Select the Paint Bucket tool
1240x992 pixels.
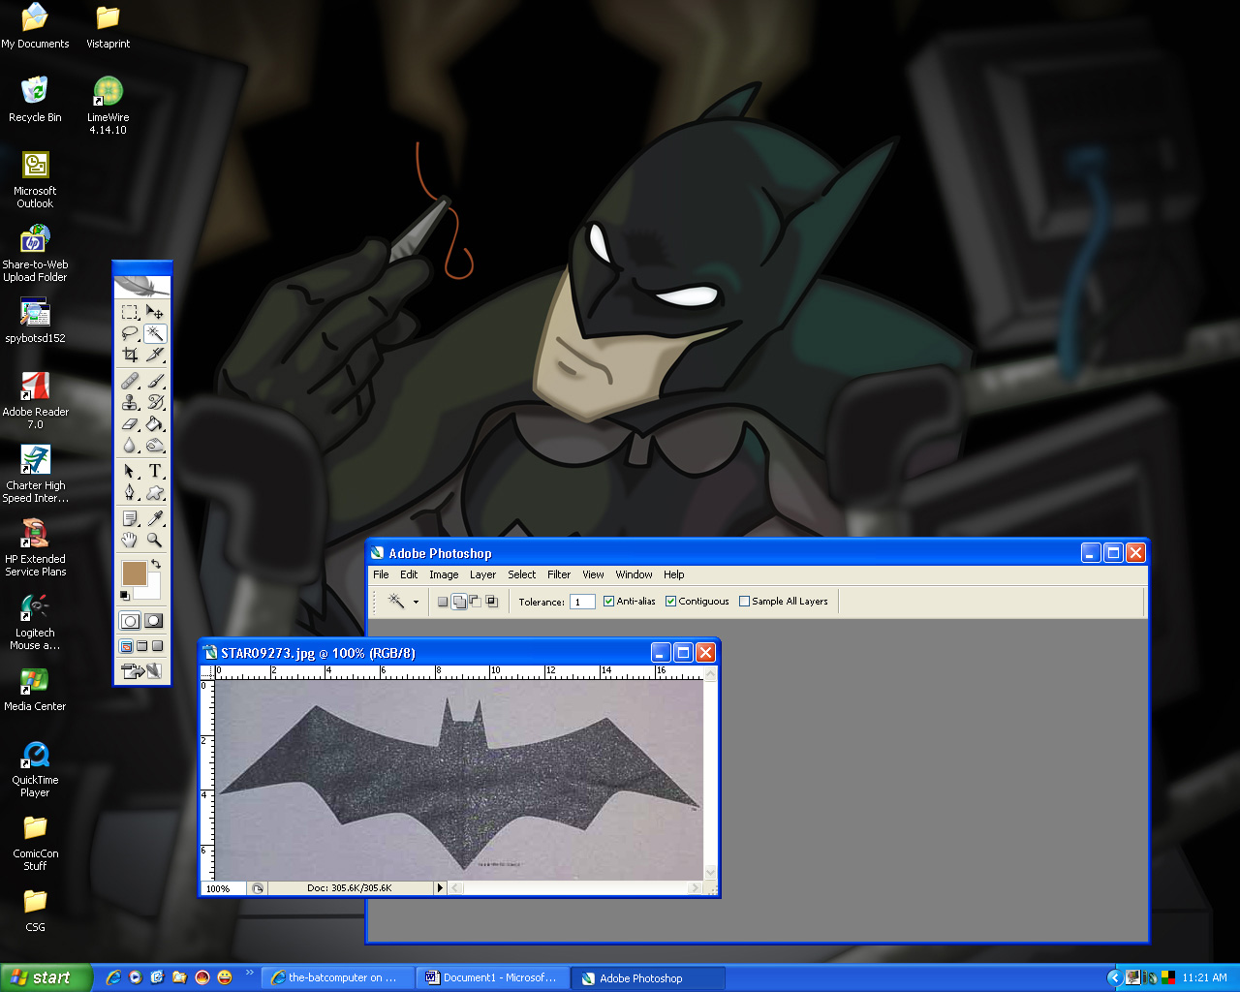[x=155, y=423]
